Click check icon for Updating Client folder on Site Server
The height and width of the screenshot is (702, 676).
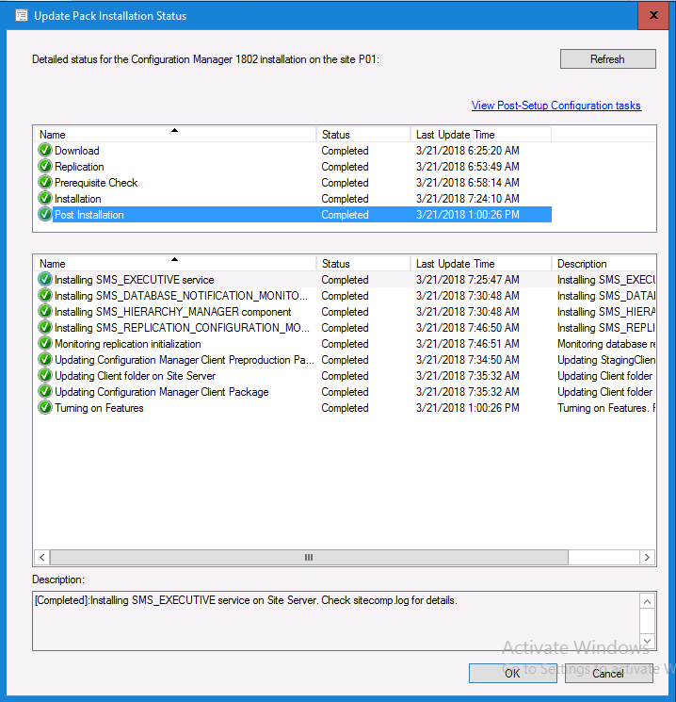pyautogui.click(x=45, y=376)
